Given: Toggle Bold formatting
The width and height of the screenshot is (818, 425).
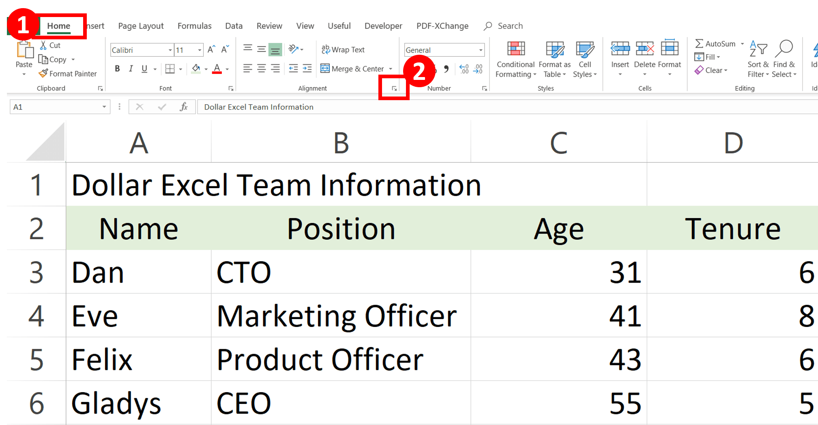Looking at the screenshot, I should click(117, 69).
